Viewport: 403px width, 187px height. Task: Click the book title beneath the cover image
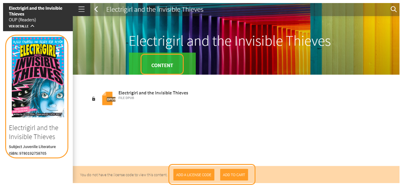(34, 132)
